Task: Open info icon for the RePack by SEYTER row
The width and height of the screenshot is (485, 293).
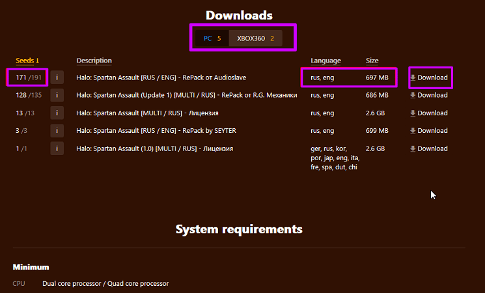Action: 57,131
